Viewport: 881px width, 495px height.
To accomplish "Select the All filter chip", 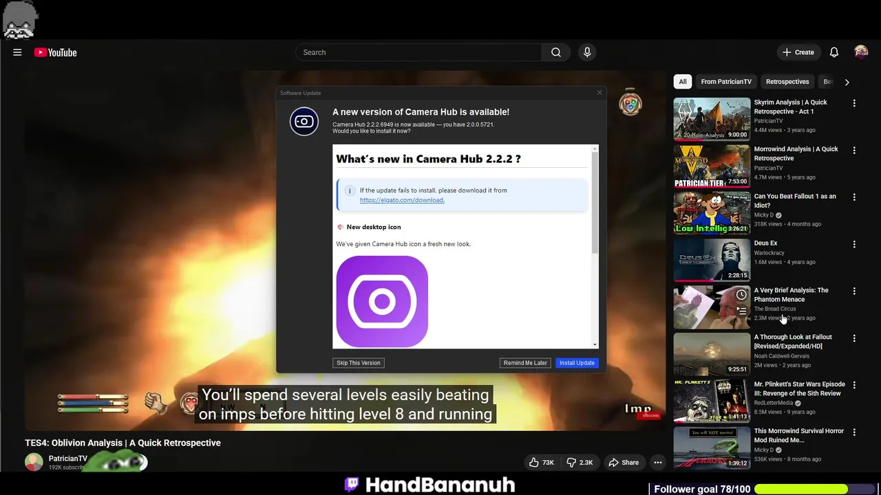I will coord(683,82).
